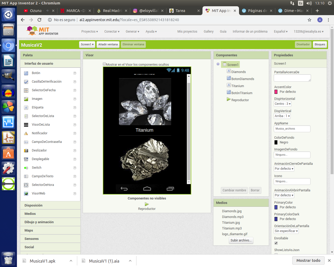The height and width of the screenshot is (267, 334).
Task: Click the Añadir ventana button
Action: (108, 45)
